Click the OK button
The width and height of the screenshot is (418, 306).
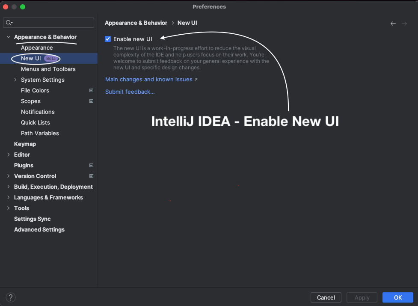pos(398,297)
